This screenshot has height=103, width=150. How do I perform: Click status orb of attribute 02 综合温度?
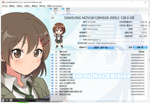tap(52, 58)
